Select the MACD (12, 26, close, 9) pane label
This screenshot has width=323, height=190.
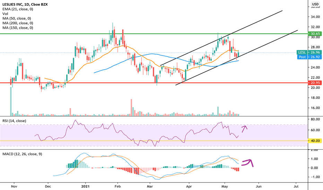coord(22,154)
